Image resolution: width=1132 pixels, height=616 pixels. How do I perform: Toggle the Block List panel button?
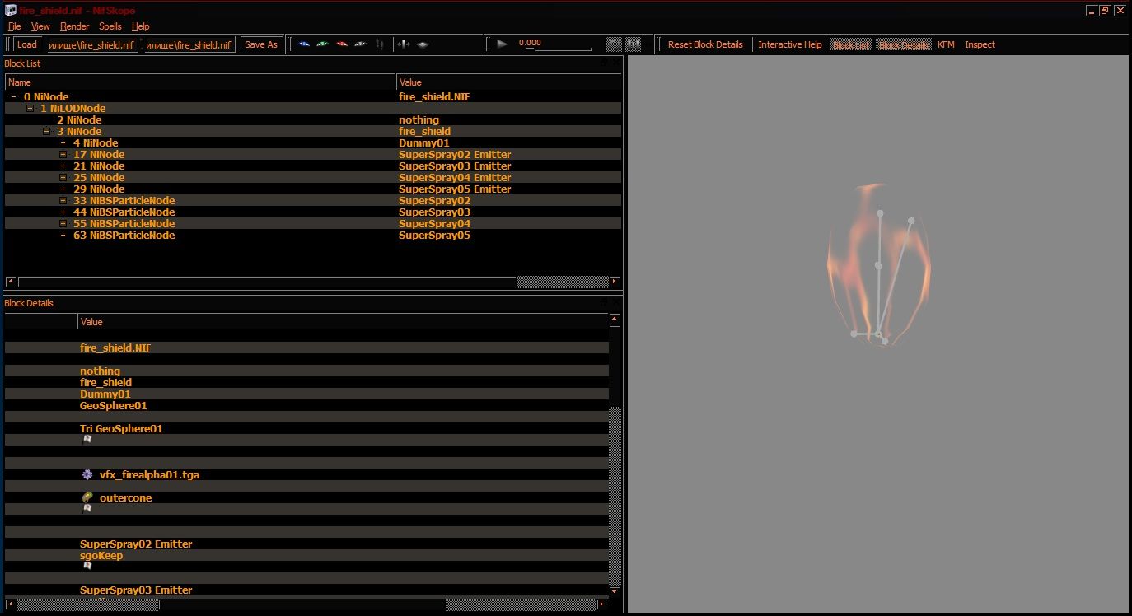[851, 44]
